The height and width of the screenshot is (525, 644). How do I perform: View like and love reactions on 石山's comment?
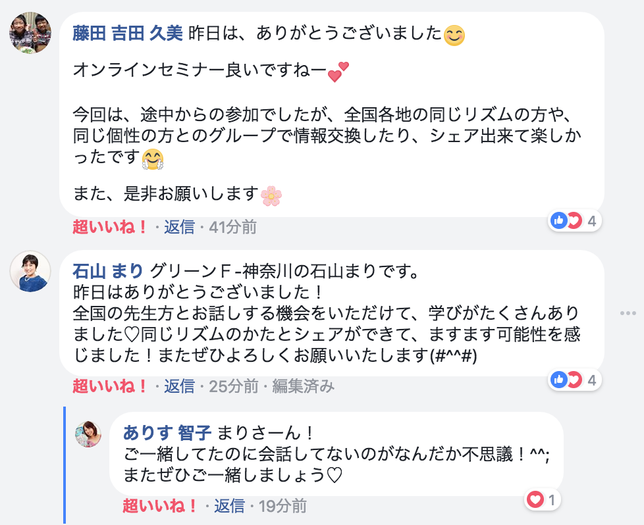[x=574, y=380]
